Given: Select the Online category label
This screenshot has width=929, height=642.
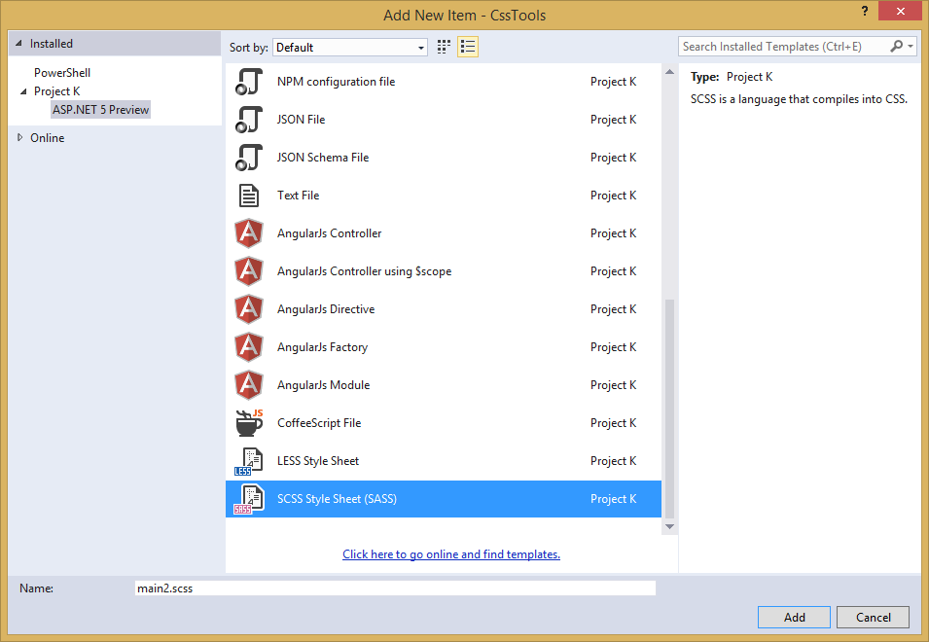Looking at the screenshot, I should click(x=48, y=137).
